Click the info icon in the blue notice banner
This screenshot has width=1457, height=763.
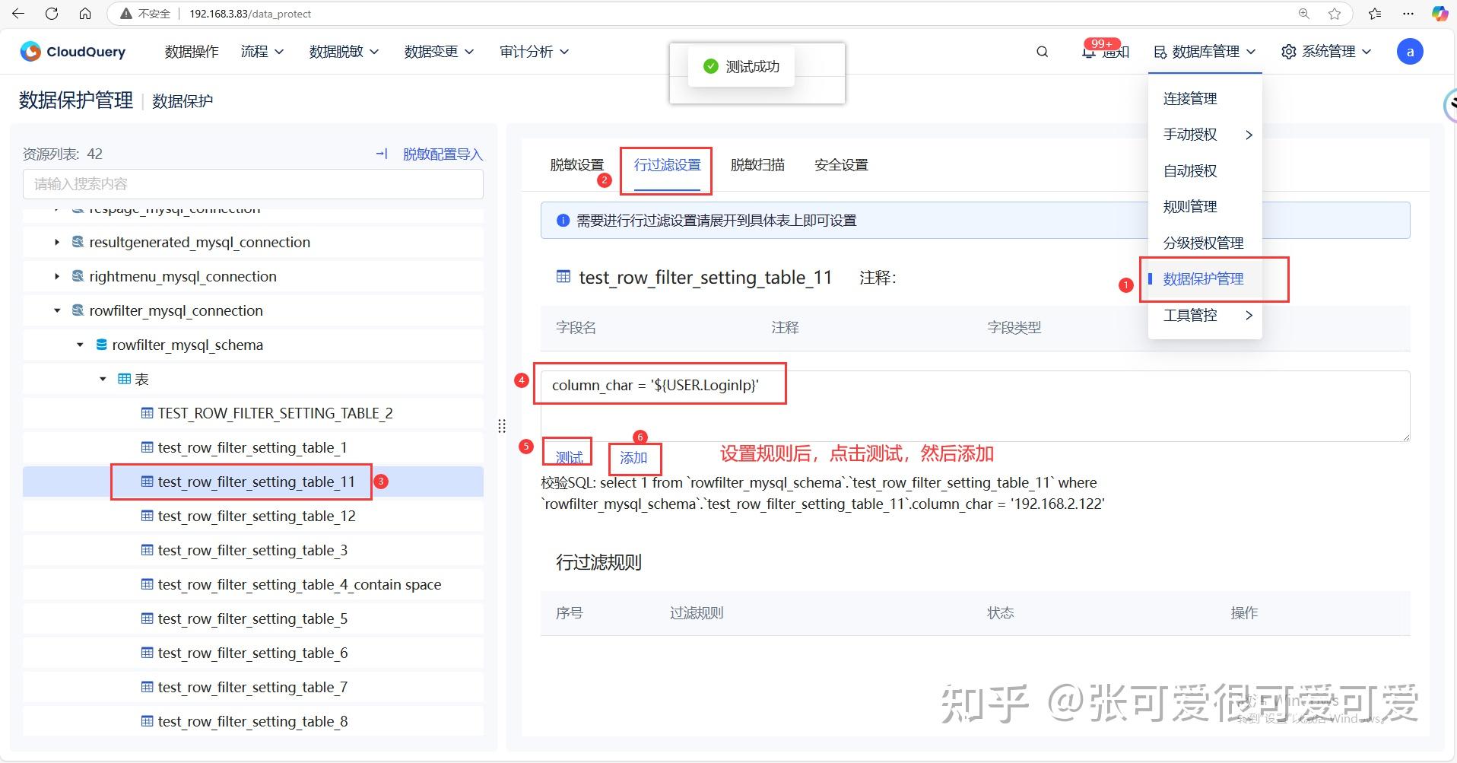(x=562, y=220)
